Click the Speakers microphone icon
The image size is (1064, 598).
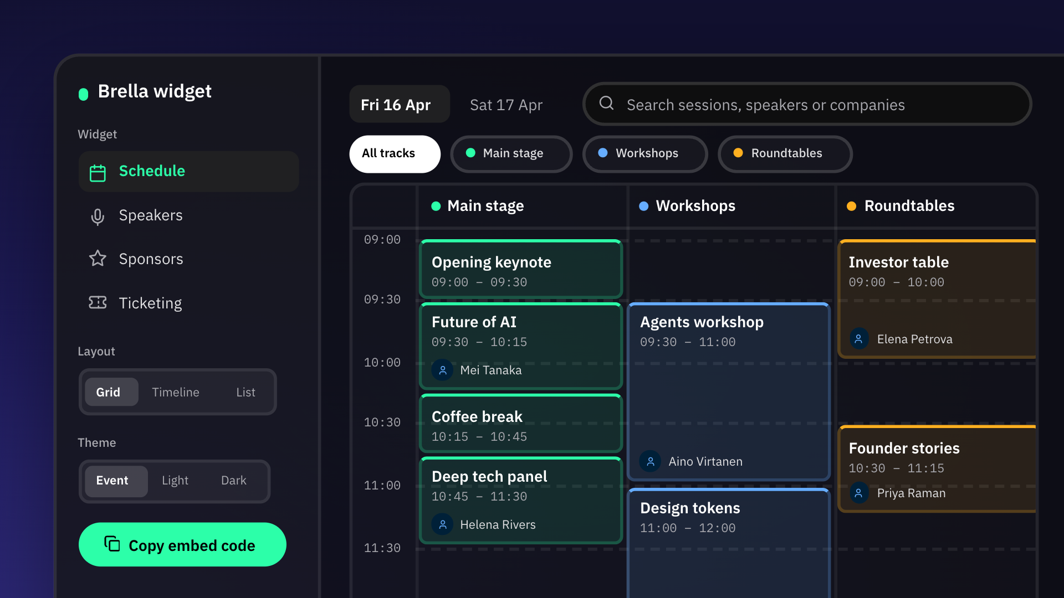(x=98, y=216)
